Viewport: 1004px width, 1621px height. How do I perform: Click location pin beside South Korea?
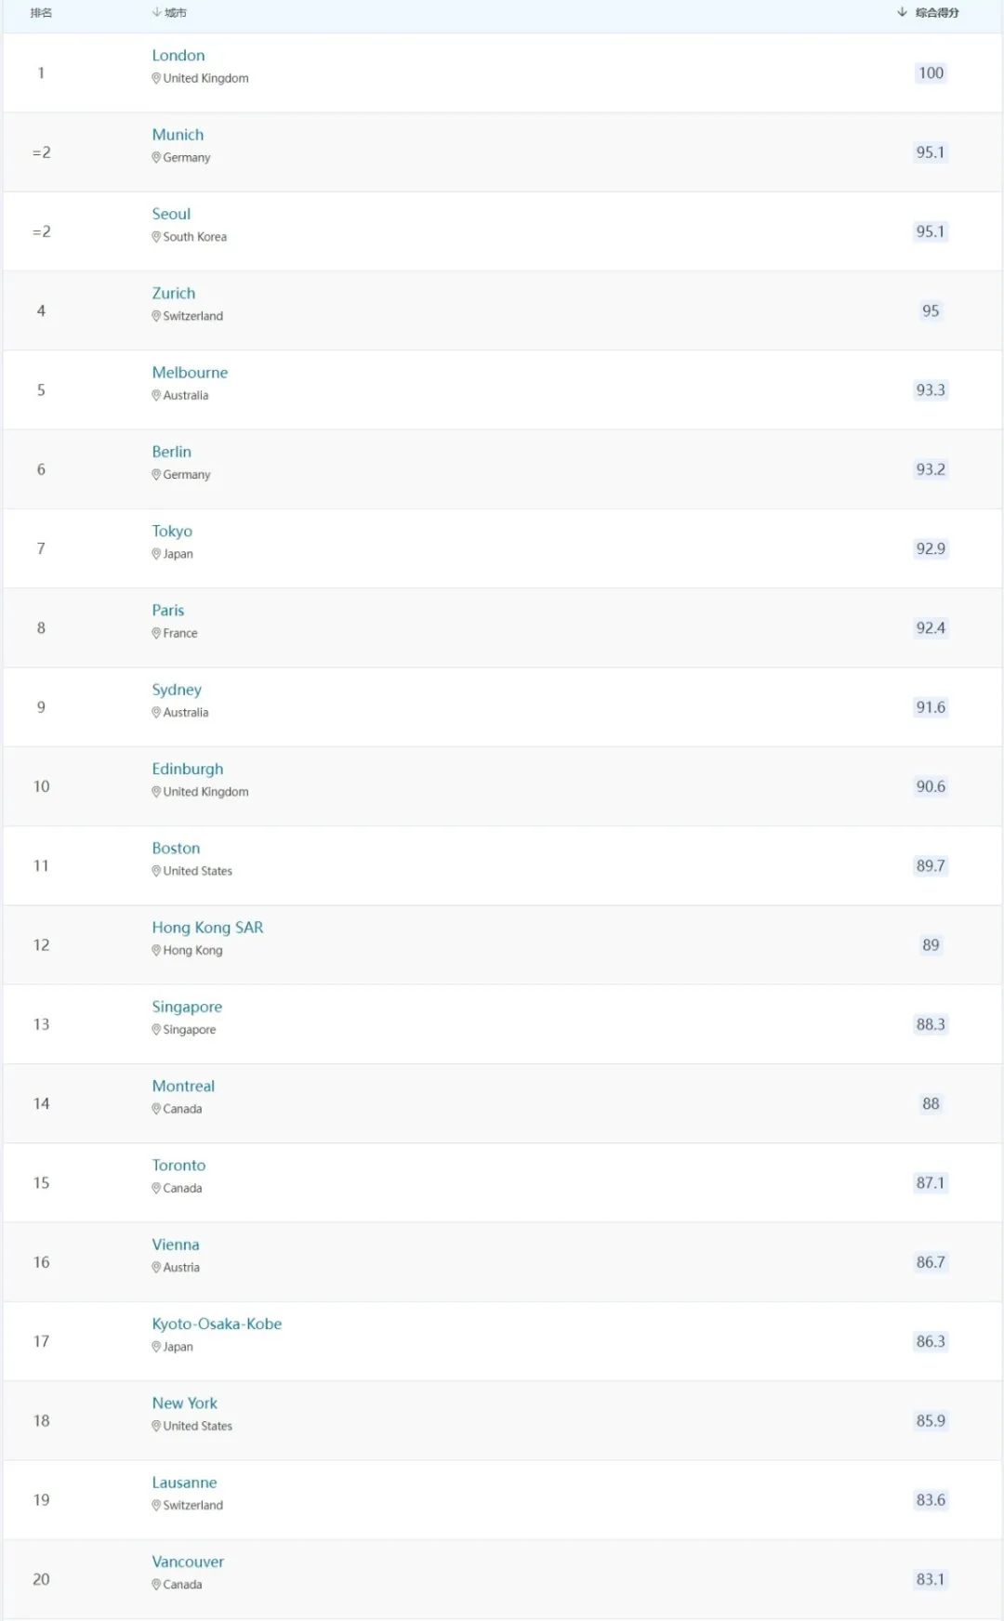coord(156,237)
